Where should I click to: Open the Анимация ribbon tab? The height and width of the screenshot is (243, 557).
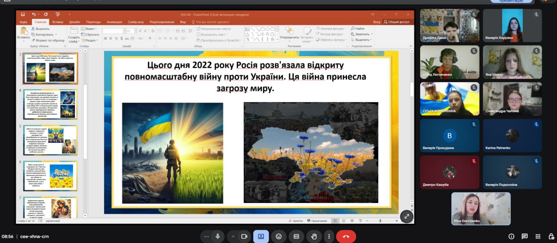tap(114, 22)
